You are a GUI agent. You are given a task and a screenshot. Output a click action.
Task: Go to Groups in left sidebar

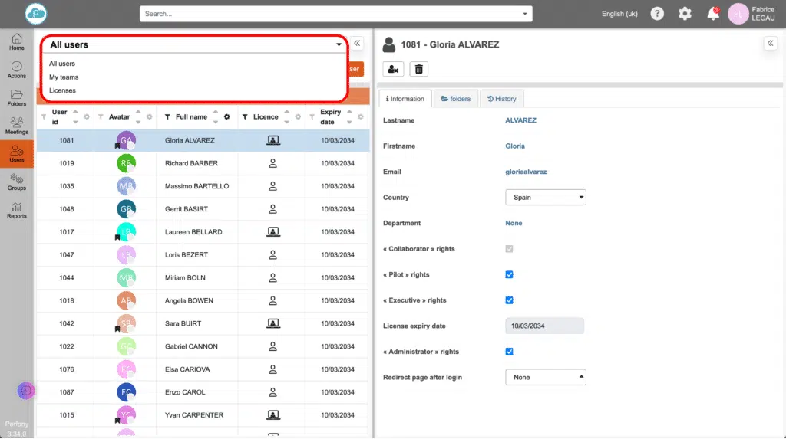pyautogui.click(x=17, y=182)
